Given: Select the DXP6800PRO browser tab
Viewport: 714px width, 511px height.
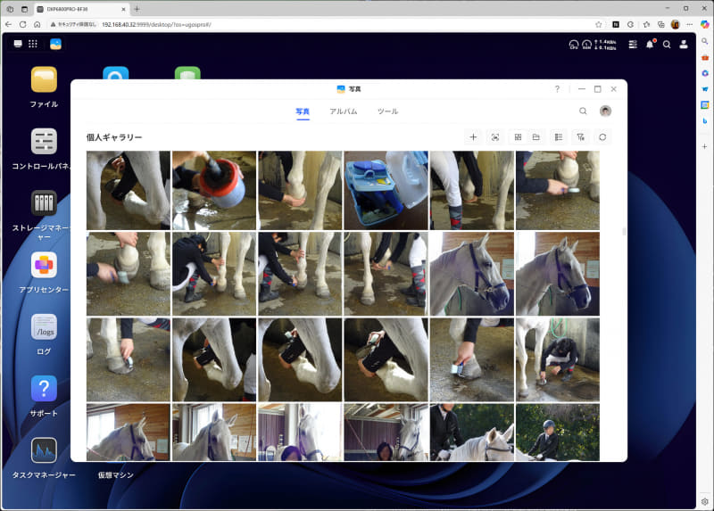Looking at the screenshot, I should [x=82, y=9].
